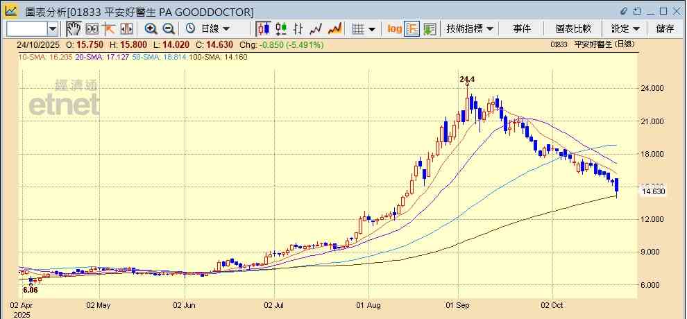
Task: Open the stock code combo box dropdown
Action: point(53,28)
